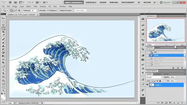
Task: Open the blend mode Normal dropdown
Action: 155,77
